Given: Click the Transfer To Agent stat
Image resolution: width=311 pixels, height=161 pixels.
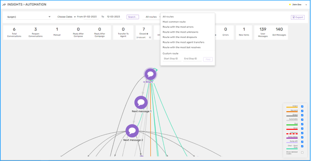Looking at the screenshot, I should 123,32.
